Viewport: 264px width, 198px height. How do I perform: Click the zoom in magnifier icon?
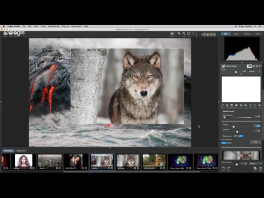(x=179, y=34)
